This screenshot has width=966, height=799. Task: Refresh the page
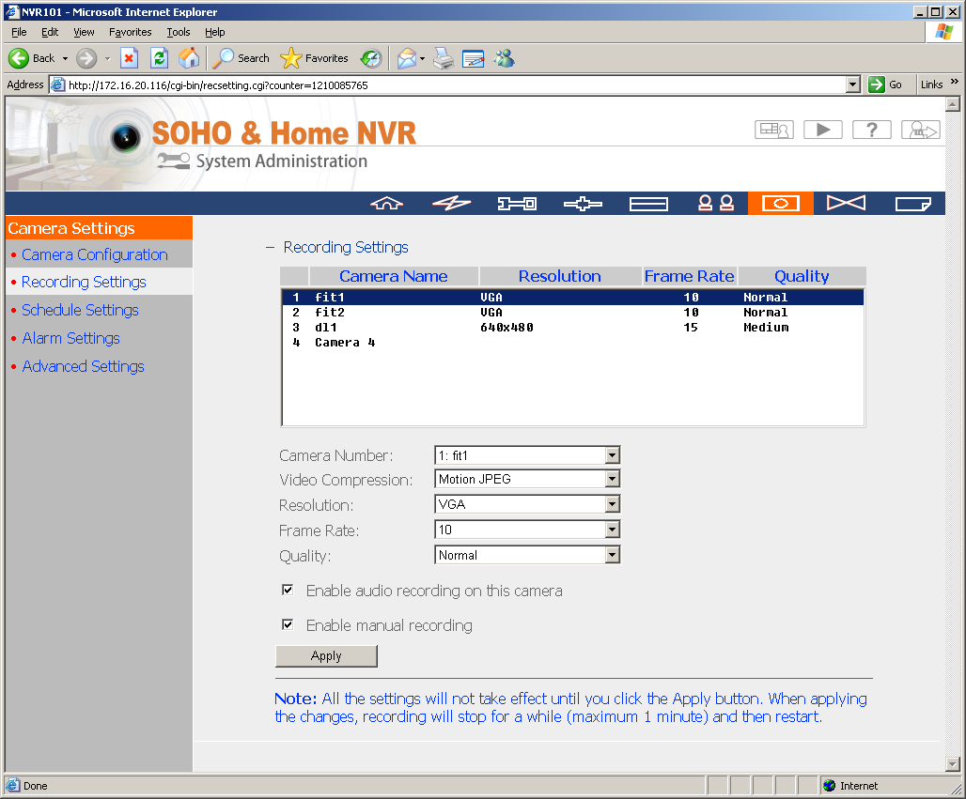(159, 58)
